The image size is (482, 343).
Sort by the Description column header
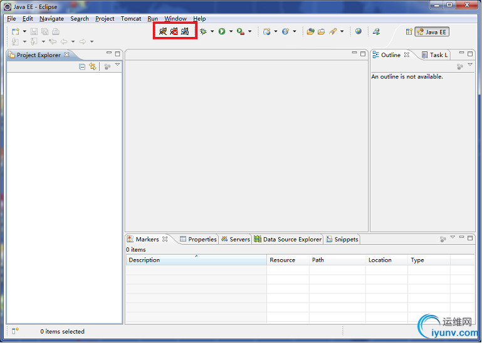196,260
